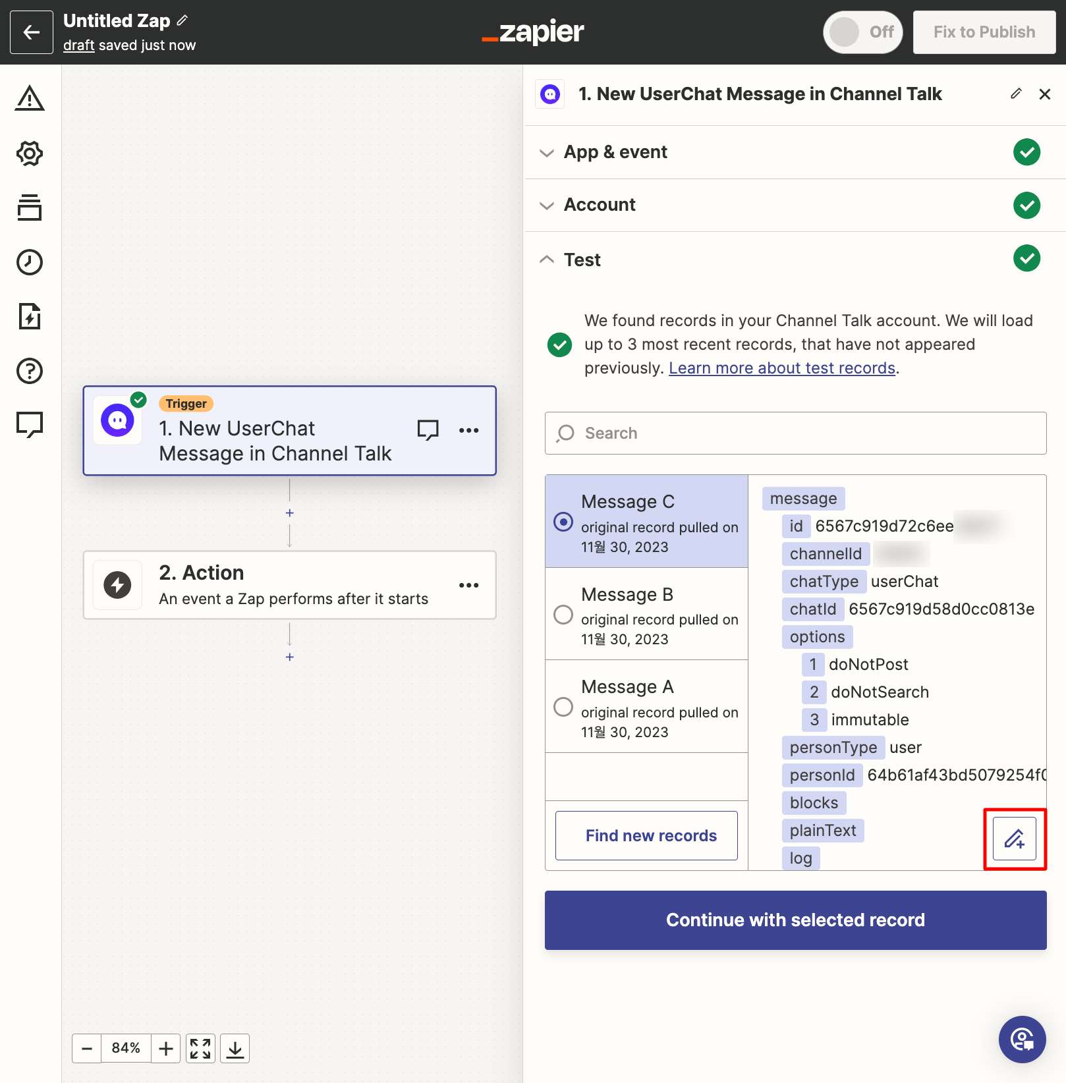Click the id field label
This screenshot has height=1083, width=1066.
pyautogui.click(x=796, y=526)
